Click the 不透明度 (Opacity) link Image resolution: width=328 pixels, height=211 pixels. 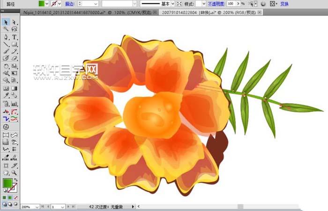tap(217, 4)
